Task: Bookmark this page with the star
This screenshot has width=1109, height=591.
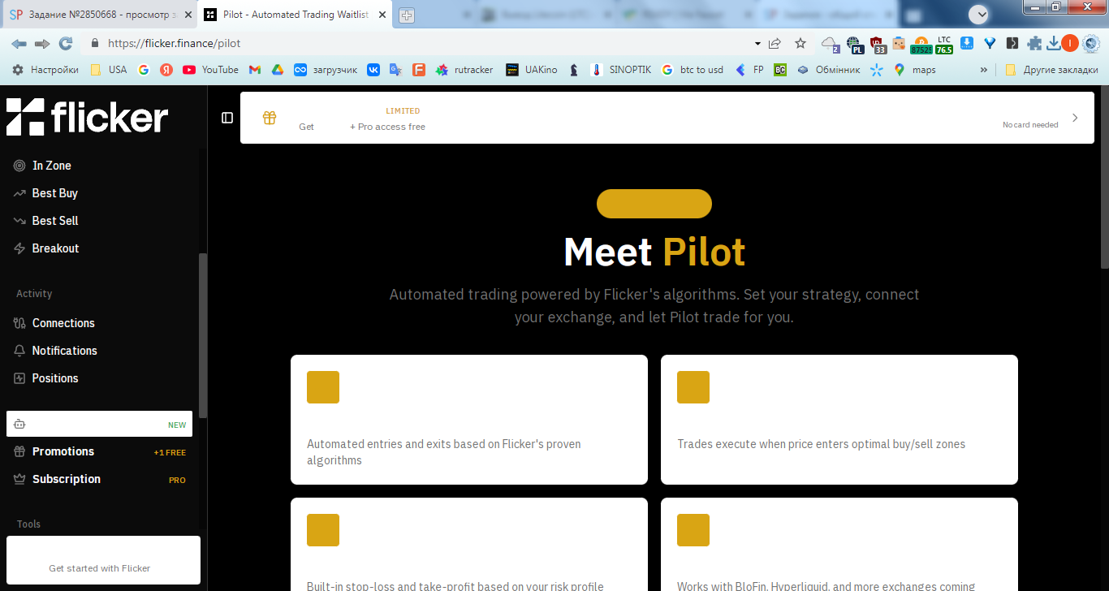Action: [800, 44]
